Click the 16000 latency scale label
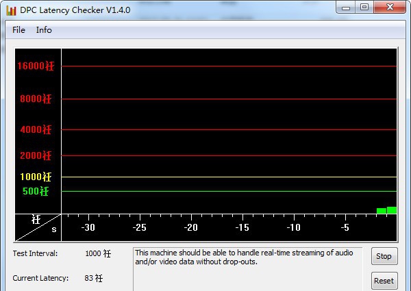Screen dimensions: 411x291 pos(36,66)
